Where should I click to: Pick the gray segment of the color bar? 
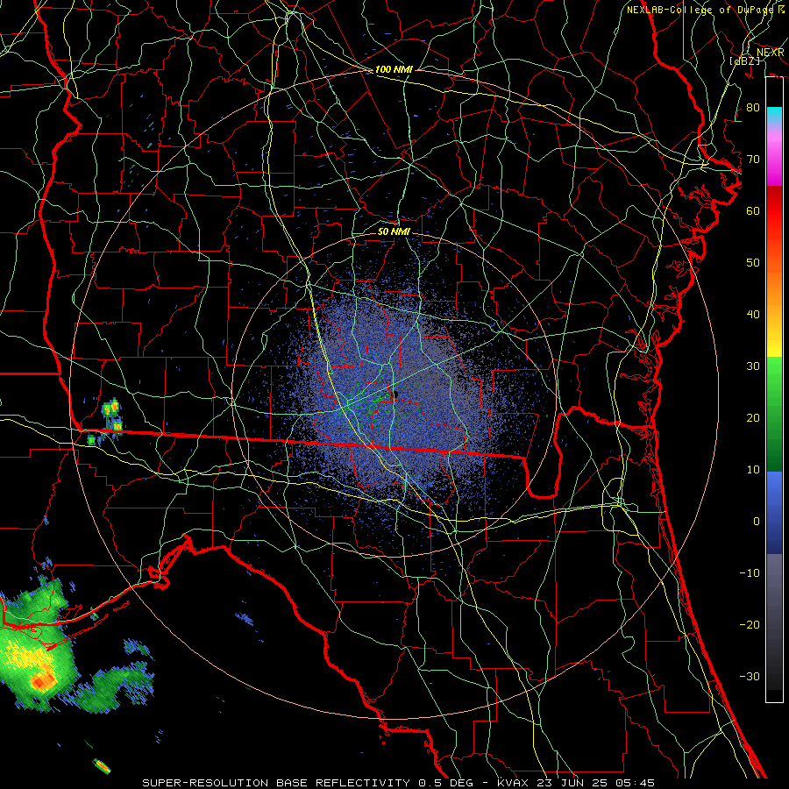(x=774, y=622)
